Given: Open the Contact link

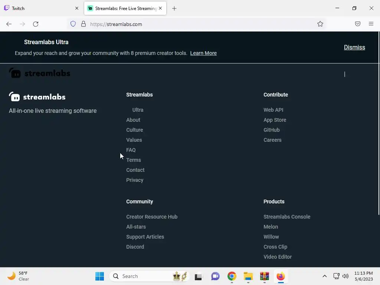Looking at the screenshot, I should coord(135,170).
